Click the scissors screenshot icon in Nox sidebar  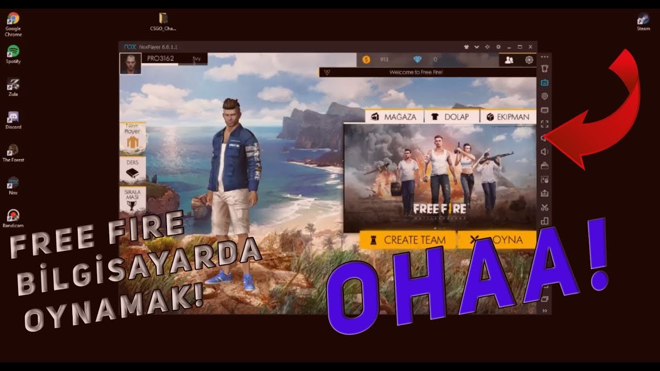[544, 208]
